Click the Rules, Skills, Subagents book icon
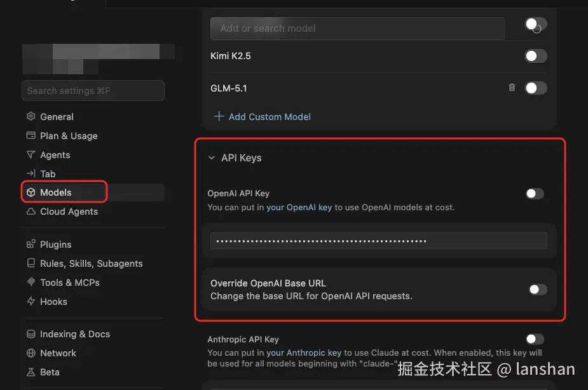588x390 pixels. 31,263
